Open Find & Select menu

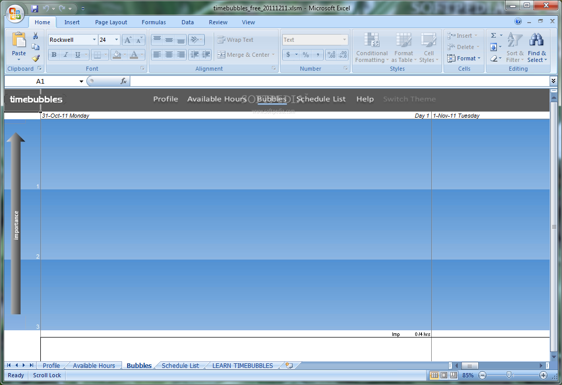[x=537, y=47]
